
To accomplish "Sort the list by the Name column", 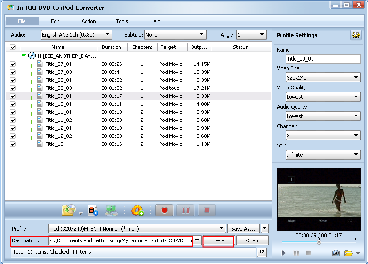I will click(x=58, y=47).
